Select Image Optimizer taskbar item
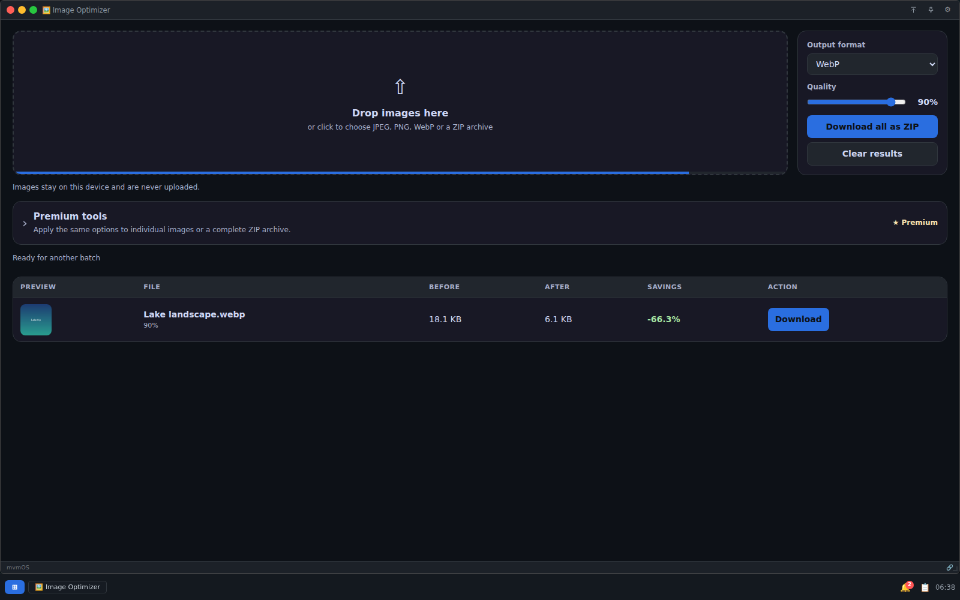This screenshot has width=960, height=600. click(x=67, y=587)
